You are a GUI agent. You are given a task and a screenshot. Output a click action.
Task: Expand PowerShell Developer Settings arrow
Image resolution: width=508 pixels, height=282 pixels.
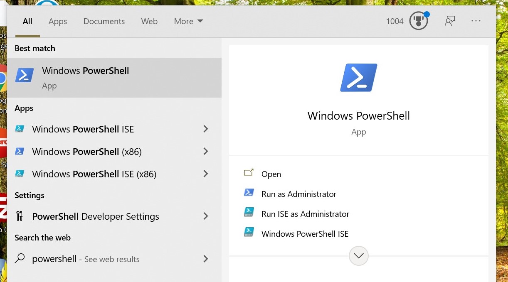205,216
